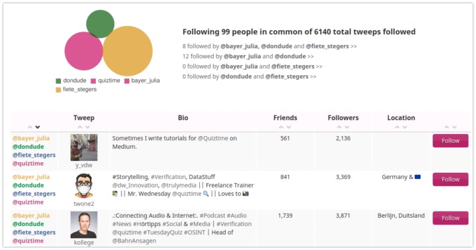Sort Tweep column ascending arrow
The image size is (476, 250).
80,127
